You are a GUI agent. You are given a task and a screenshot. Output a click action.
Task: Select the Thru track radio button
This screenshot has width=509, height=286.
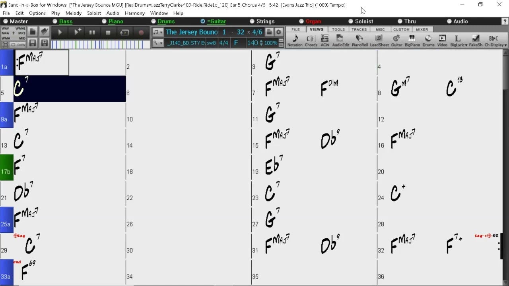[400, 21]
